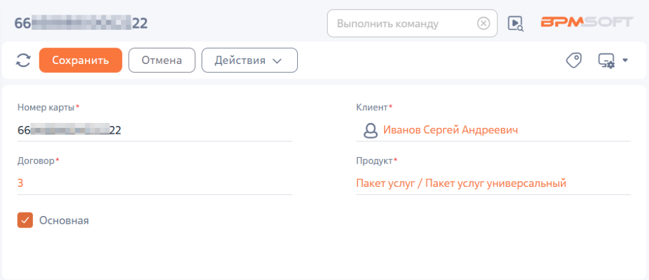Viewport: 649px width, 280px height.
Task: Click the BPMSoft logo
Action: 586,22
